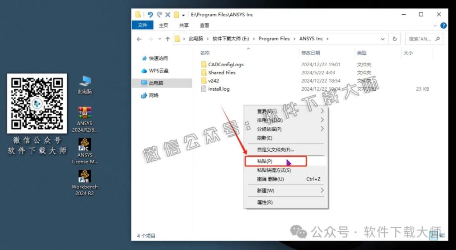Select 快速访问 in navigation pane
The width and height of the screenshot is (456, 250).
tap(159, 58)
